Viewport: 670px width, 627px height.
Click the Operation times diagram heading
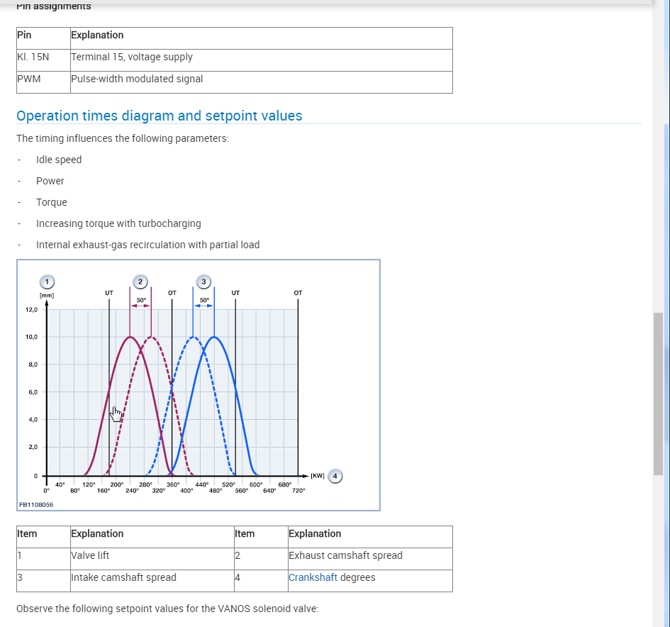tap(159, 116)
